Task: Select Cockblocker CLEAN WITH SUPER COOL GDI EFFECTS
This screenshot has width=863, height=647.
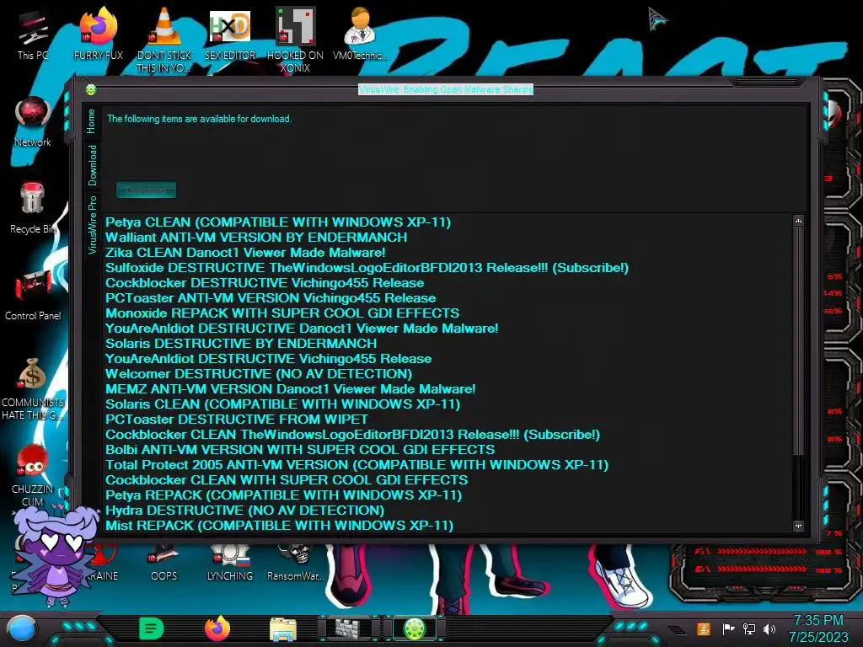Action: click(287, 479)
